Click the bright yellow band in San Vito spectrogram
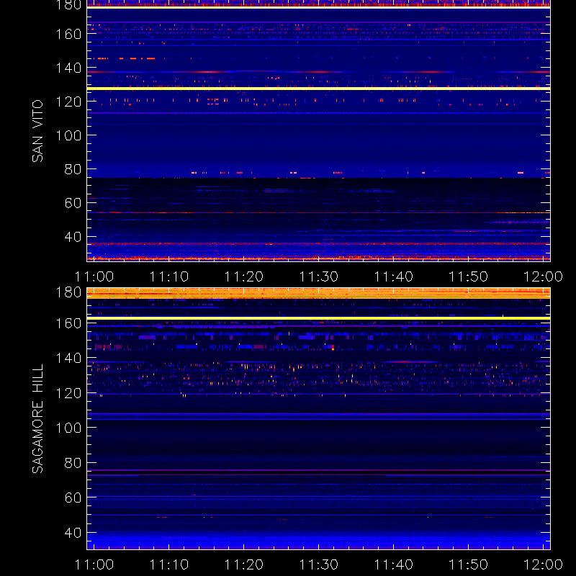Screen dimensions: 576x576 pyautogui.click(x=318, y=89)
